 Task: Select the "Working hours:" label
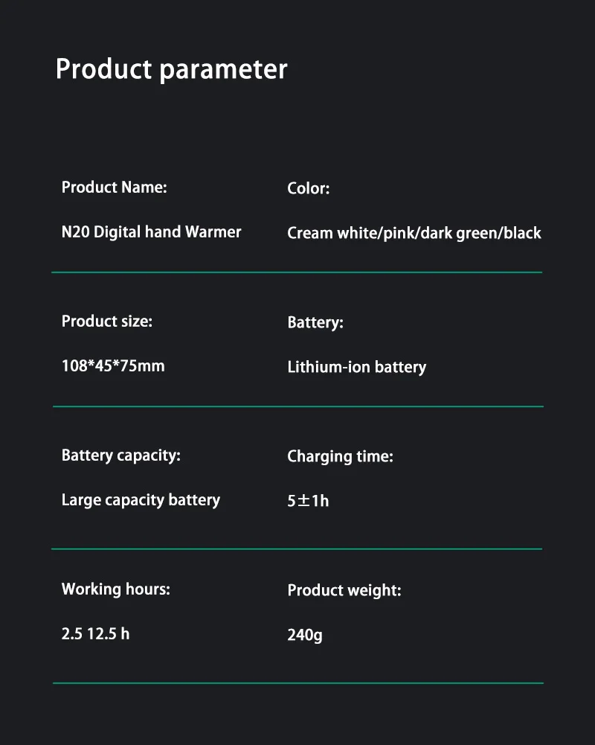pos(115,589)
